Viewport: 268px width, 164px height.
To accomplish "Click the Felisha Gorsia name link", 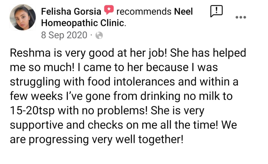I will [x=71, y=12].
